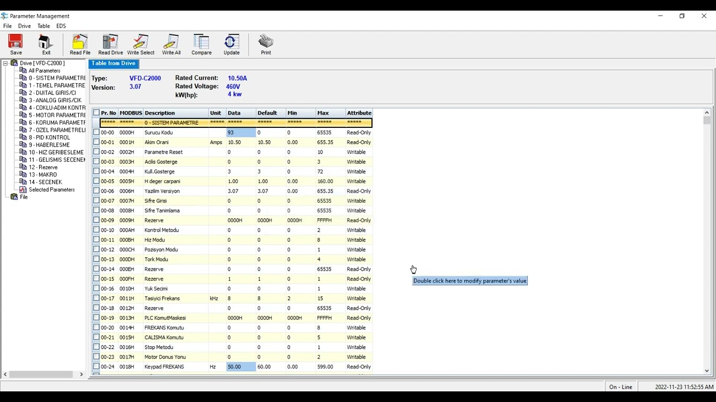716x402 pixels.
Task: Open group 0 - SISTEM PARAMETRE in tree
Action: (x=57, y=78)
